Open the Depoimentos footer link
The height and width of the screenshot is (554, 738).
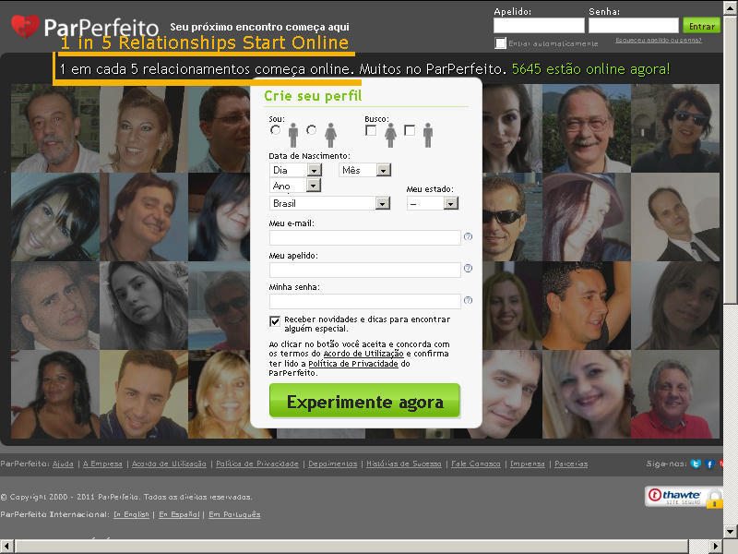click(332, 464)
